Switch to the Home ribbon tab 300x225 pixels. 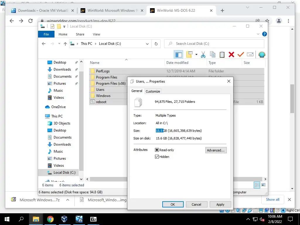click(63, 34)
